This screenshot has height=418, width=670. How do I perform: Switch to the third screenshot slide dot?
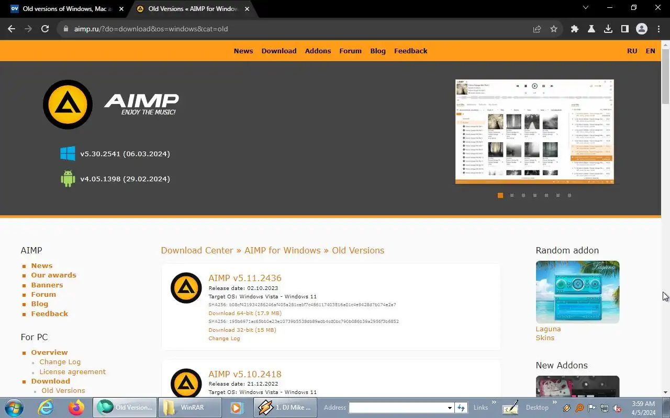tap(523, 195)
